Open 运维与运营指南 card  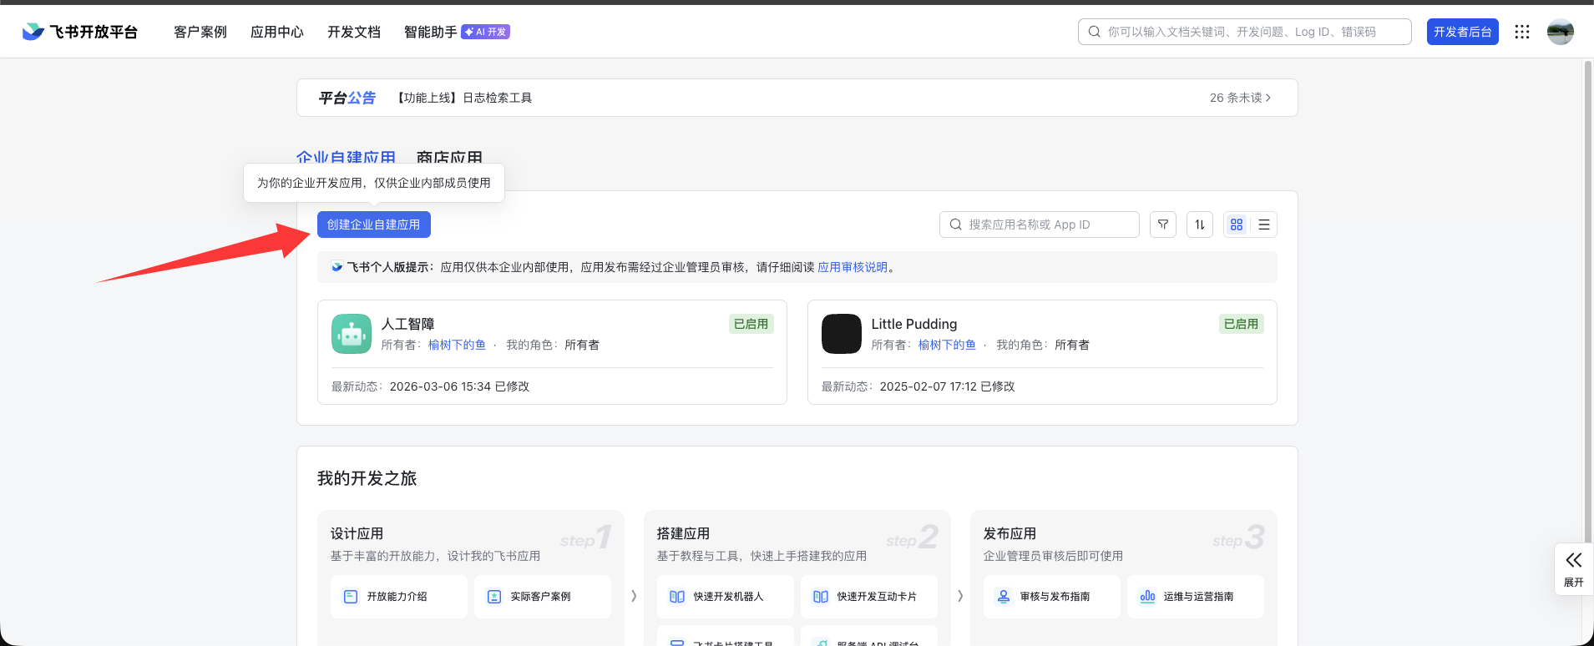(1196, 597)
